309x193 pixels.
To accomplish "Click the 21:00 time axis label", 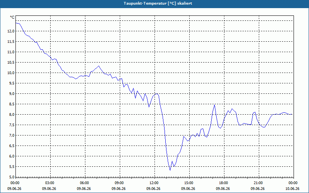I will 258,183.
